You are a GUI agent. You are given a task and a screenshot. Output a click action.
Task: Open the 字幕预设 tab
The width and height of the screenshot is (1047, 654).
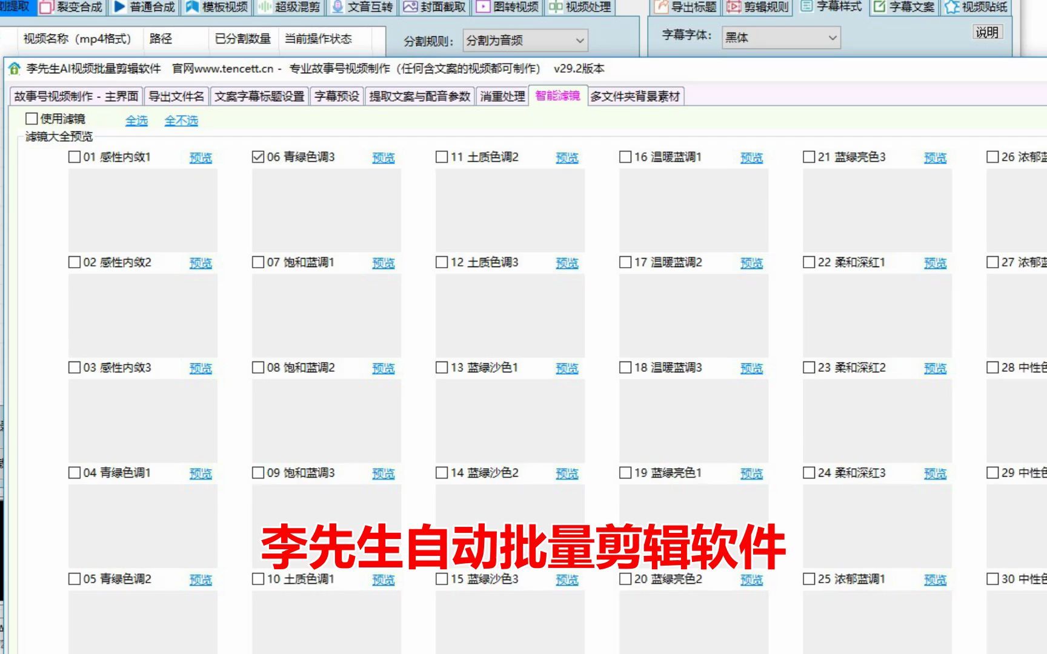point(337,96)
